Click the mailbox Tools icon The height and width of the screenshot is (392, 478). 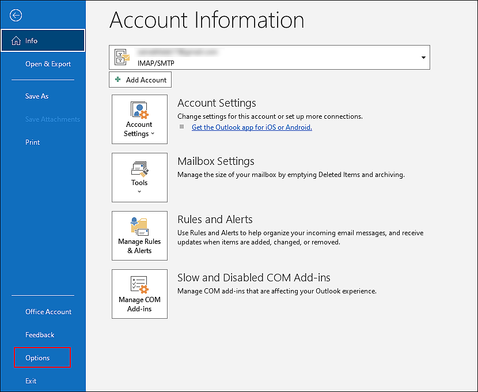click(x=139, y=168)
